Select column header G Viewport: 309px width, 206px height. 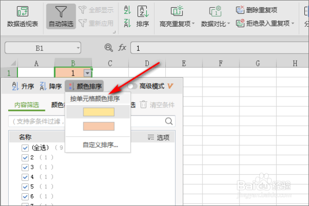tap(258, 63)
